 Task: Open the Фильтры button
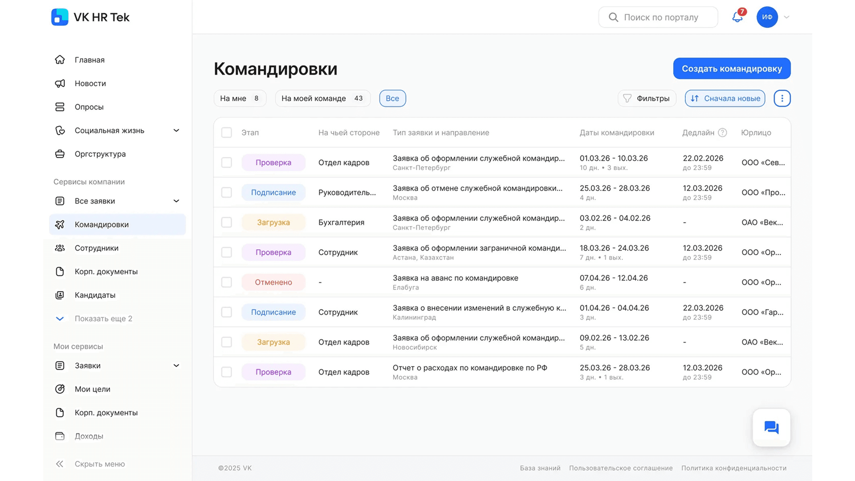pyautogui.click(x=647, y=98)
